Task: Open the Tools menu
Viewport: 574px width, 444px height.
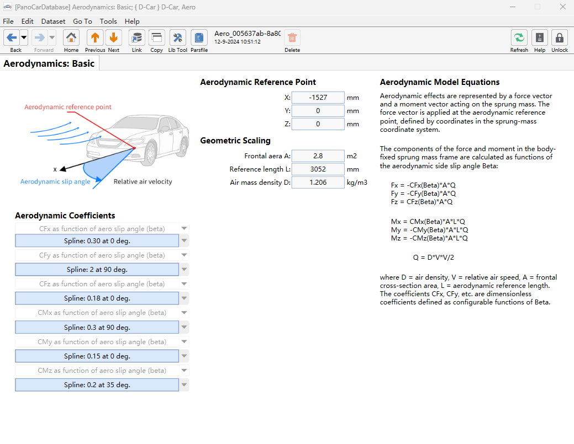Action: click(108, 21)
